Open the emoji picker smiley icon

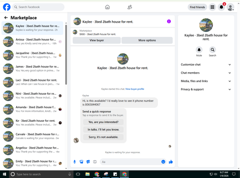pos(163,162)
